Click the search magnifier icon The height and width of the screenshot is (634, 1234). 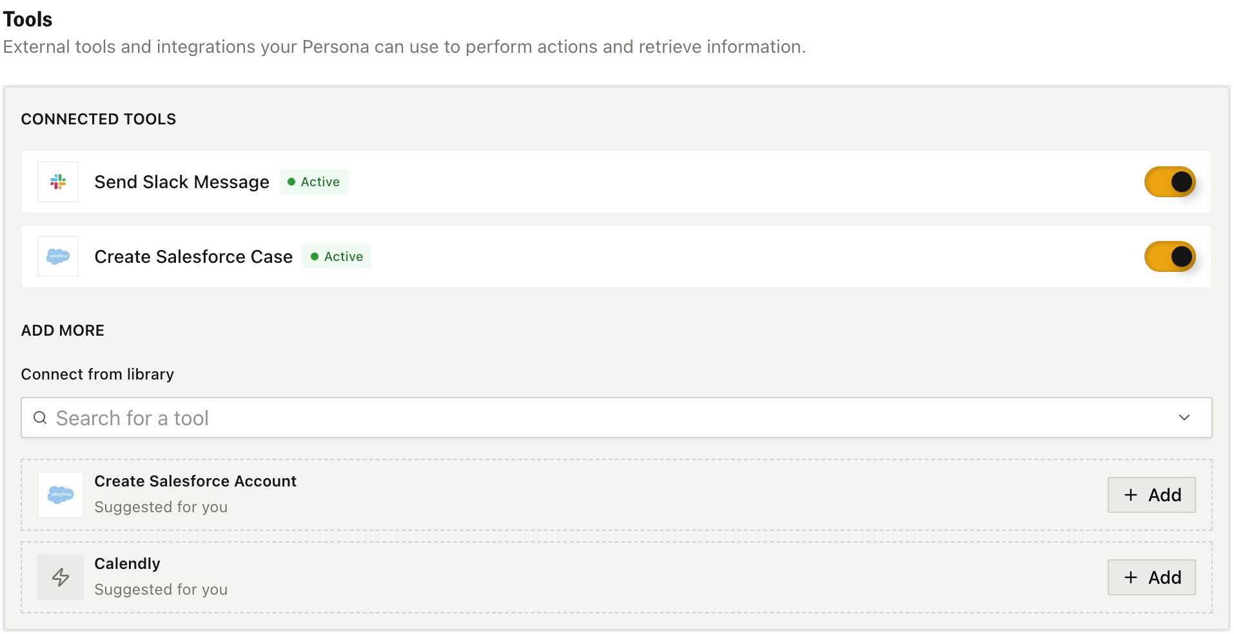tap(40, 418)
